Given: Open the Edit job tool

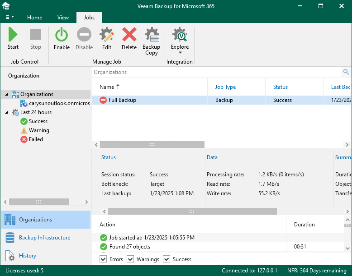Looking at the screenshot, I should point(107,39).
